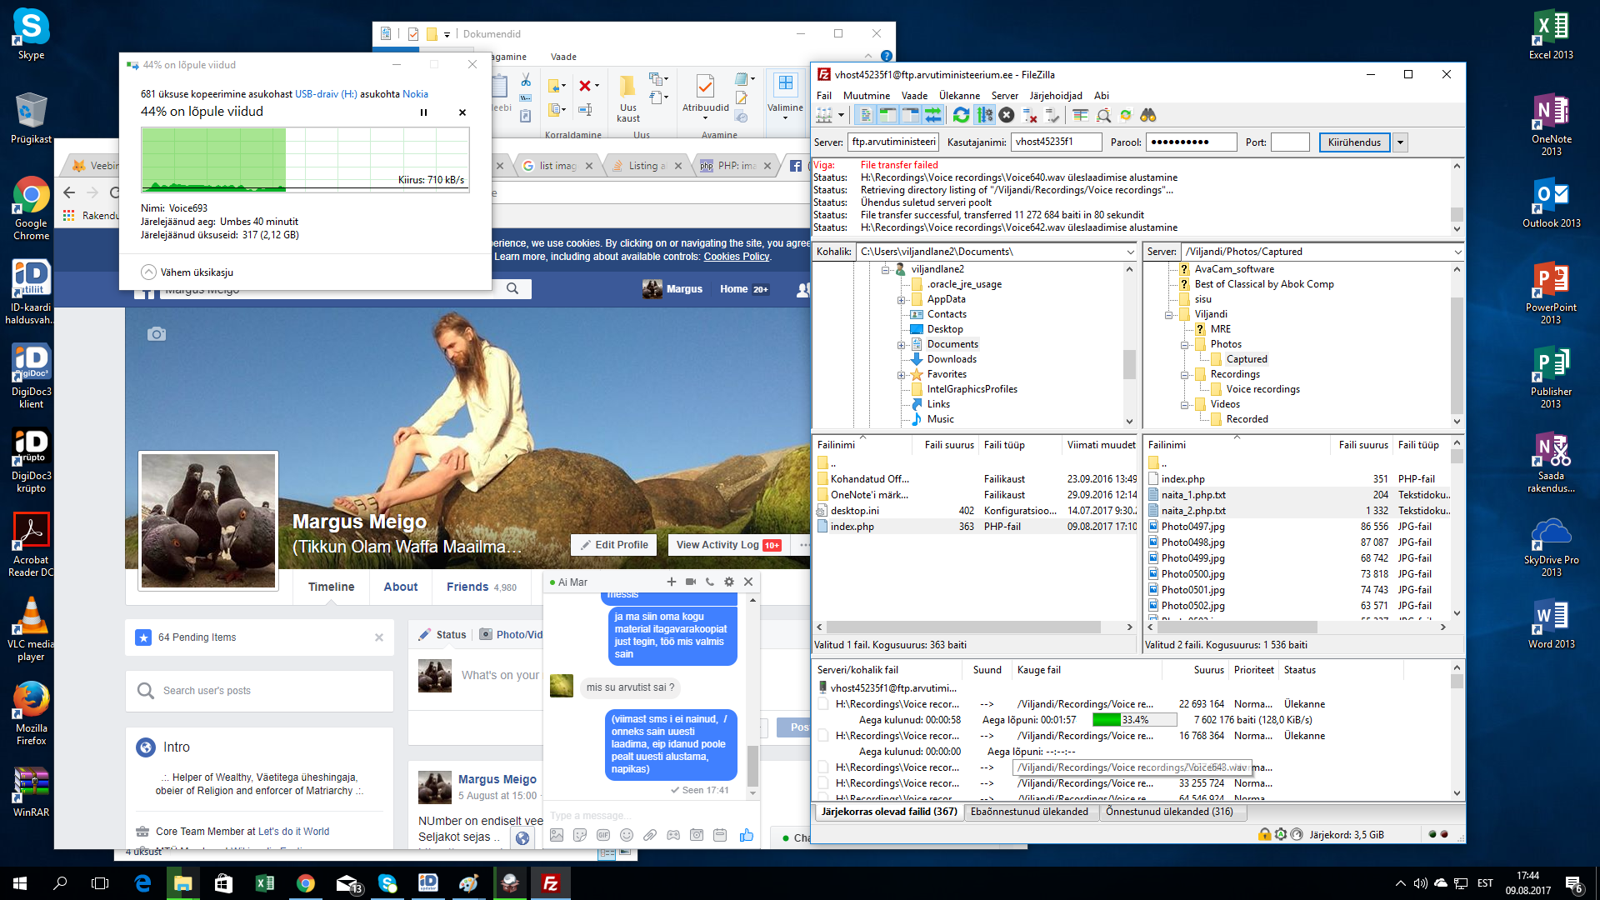Open Cookies Policy link on Facebook
Viewport: 1600px width, 900px height.
pos(737,257)
